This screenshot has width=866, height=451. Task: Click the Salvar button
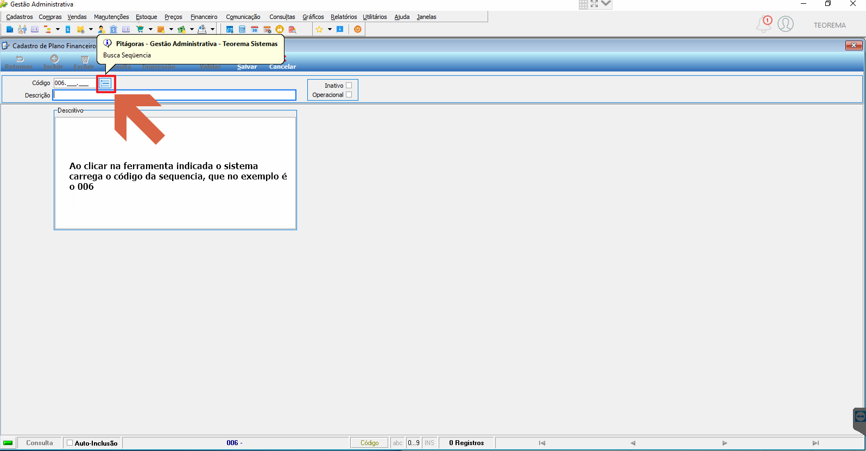click(247, 67)
